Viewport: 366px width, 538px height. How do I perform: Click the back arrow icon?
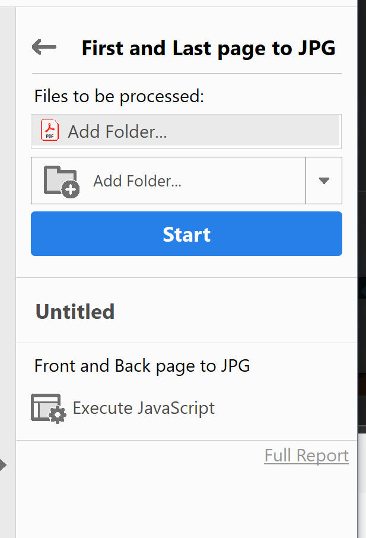[x=44, y=47]
